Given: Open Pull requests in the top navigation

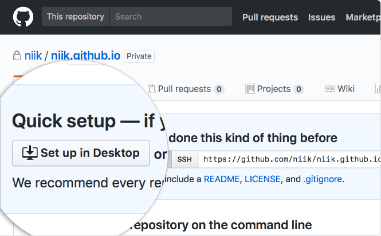Looking at the screenshot, I should point(270,17).
